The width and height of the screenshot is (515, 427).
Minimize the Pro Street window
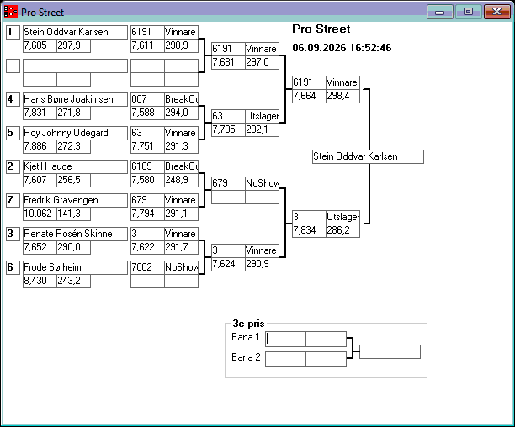pos(440,12)
